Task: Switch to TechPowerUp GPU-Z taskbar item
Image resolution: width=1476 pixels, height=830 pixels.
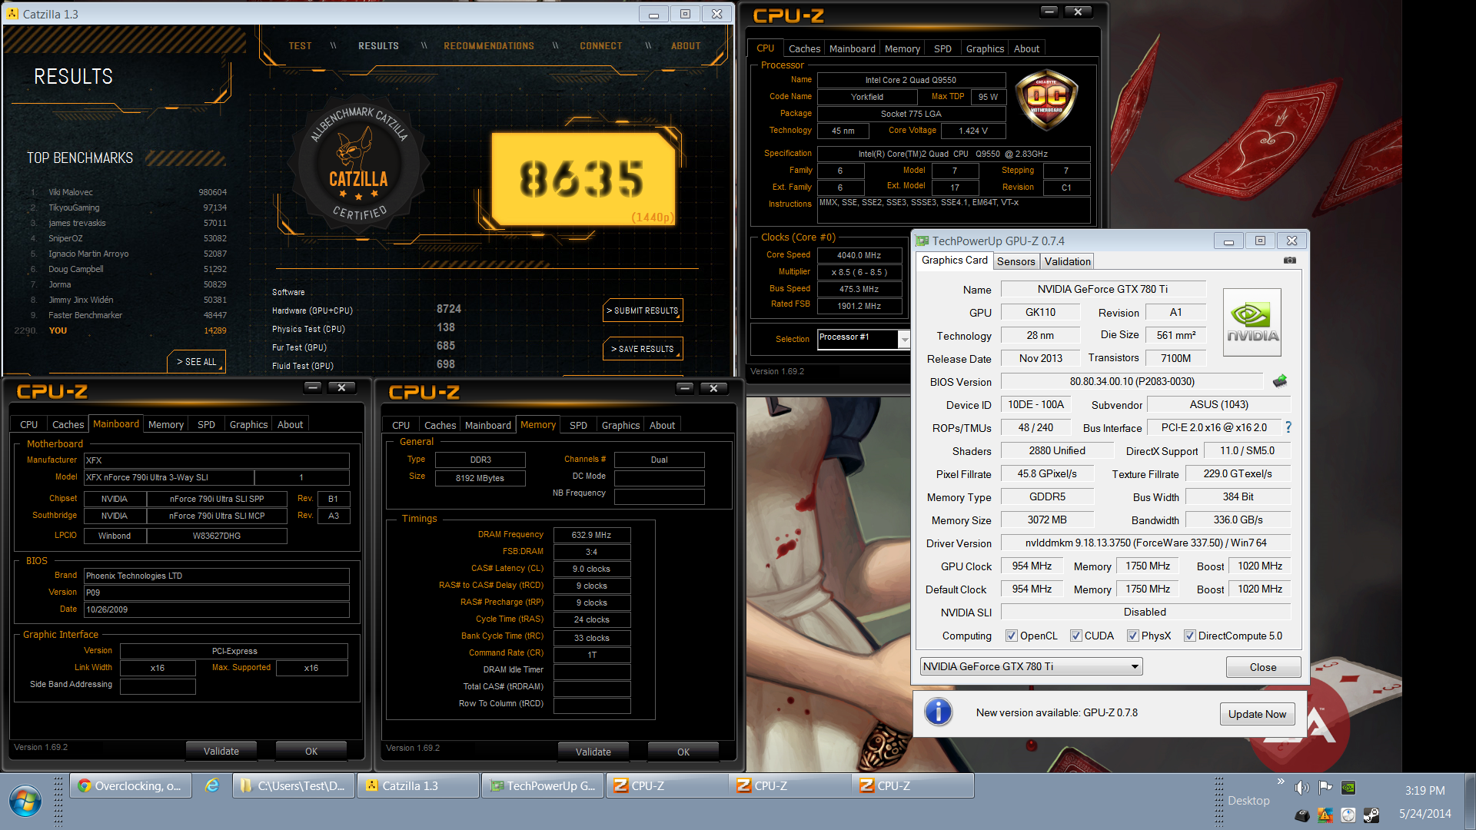Action: [x=543, y=785]
